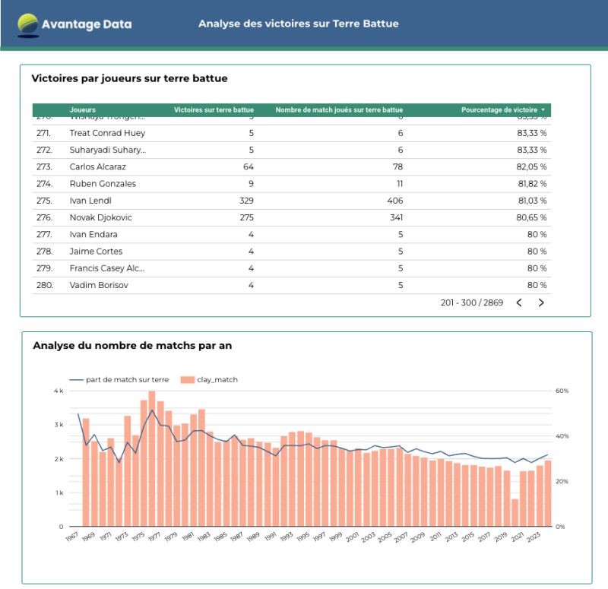Click pagination text 201 - 300 / 2869
The height and width of the screenshot is (589, 608).
(x=470, y=302)
